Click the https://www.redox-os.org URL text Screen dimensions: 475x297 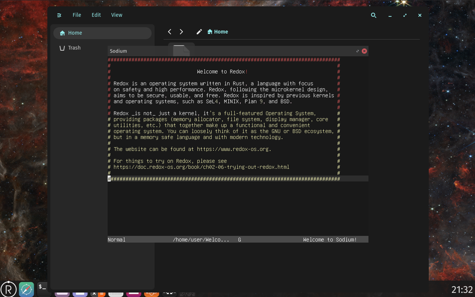point(234,149)
